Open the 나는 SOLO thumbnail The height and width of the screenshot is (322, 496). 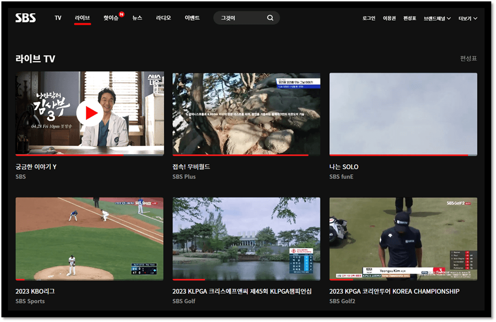click(403, 114)
